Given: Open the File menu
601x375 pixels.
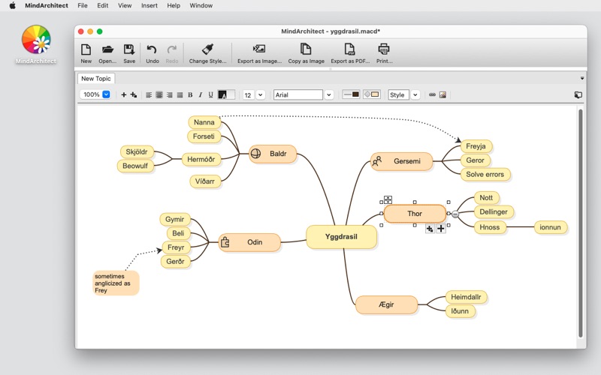Looking at the screenshot, I should [83, 5].
